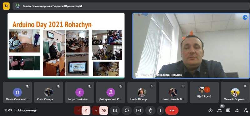The height and width of the screenshot is (116, 250).
Task: Click the yellow presentation-off icon top left
Action: coord(6,6)
